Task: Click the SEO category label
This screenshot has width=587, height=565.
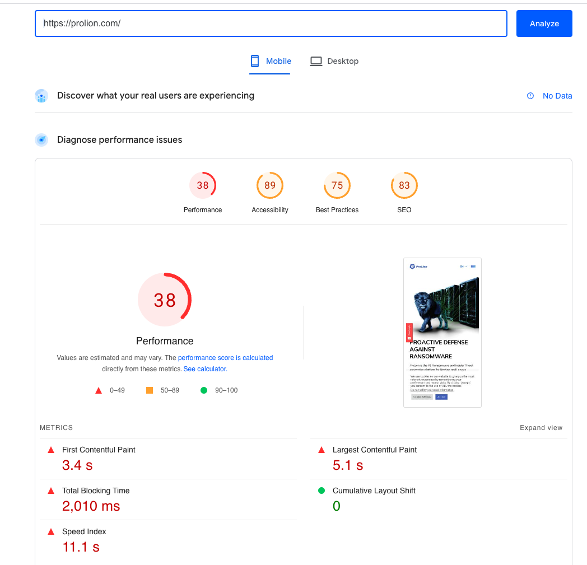Action: 404,210
